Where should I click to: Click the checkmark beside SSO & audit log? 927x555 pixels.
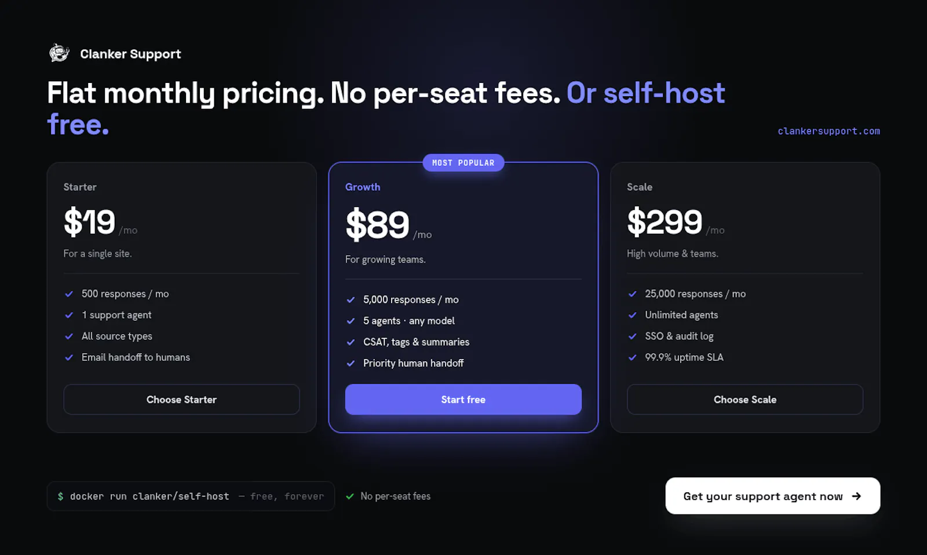pyautogui.click(x=633, y=336)
